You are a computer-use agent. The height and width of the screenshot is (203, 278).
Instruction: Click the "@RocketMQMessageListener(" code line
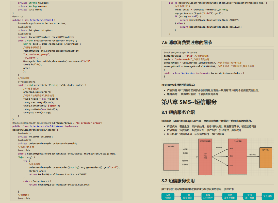181,53
